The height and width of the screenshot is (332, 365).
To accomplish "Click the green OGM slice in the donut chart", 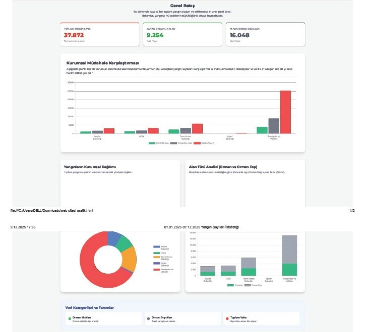I will 125,243.
